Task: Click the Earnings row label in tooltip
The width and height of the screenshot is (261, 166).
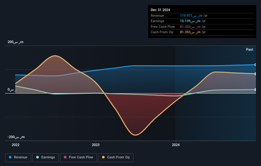Action: coord(157,21)
